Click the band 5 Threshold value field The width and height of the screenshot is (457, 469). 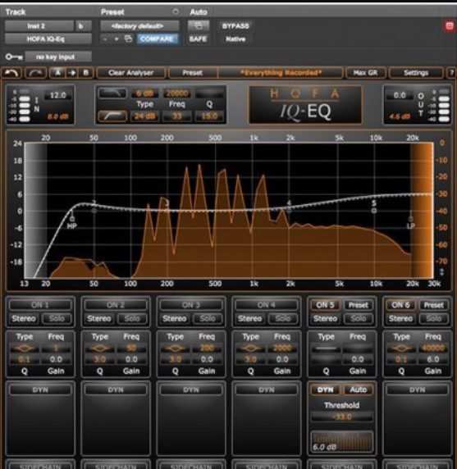pos(342,417)
